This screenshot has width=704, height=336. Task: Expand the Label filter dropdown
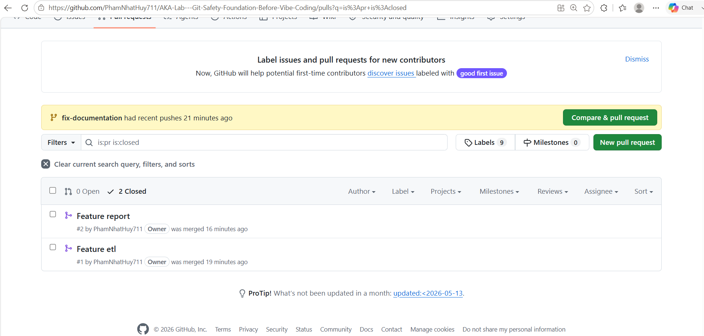pos(403,192)
